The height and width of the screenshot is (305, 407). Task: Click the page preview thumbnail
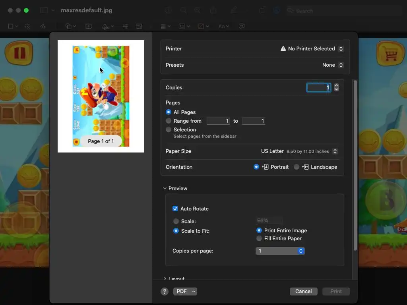pos(101,96)
